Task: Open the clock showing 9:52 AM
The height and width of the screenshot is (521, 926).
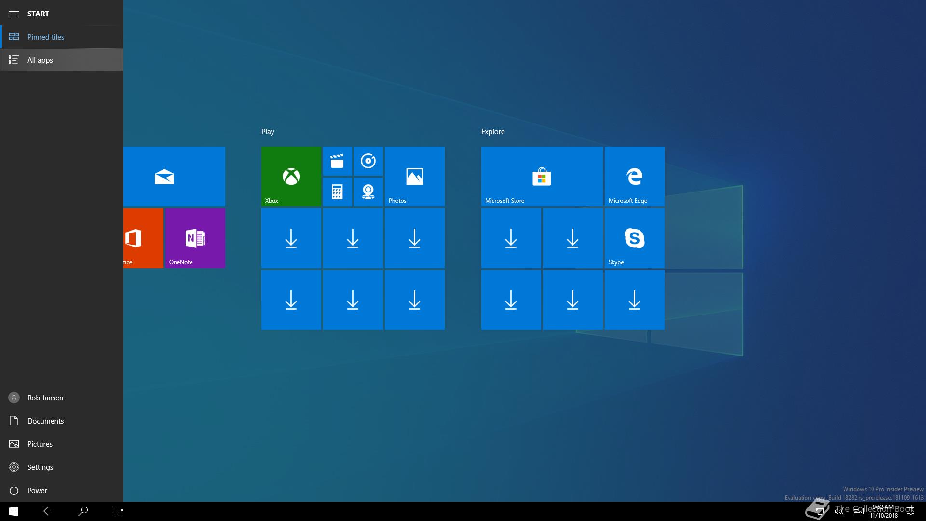Action: point(884,511)
